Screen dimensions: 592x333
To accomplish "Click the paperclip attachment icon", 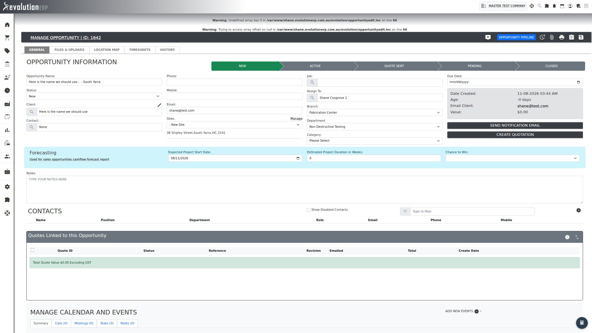I will click(552, 37).
